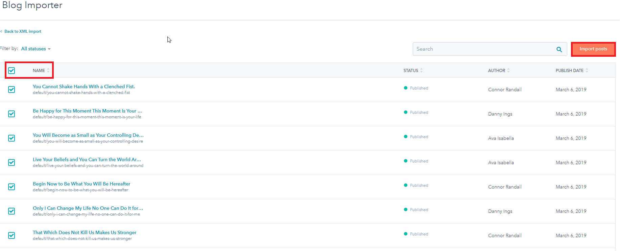Click the Publish Date column header
This screenshot has height=251, width=620.
(x=569, y=70)
